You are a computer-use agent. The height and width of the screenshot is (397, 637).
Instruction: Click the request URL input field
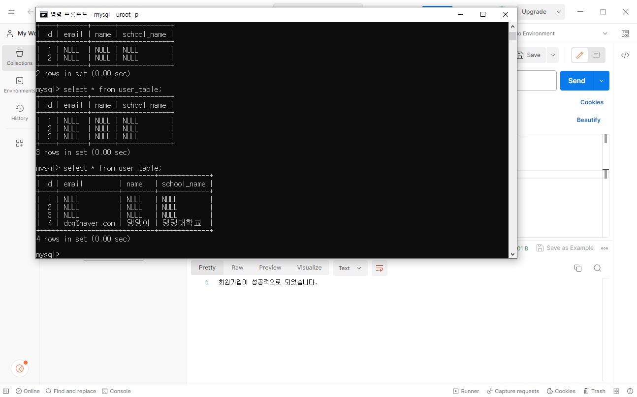click(x=537, y=81)
